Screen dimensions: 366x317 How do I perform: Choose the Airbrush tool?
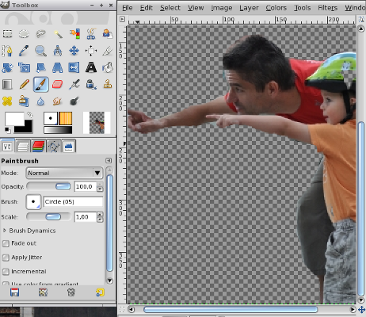coord(74,84)
